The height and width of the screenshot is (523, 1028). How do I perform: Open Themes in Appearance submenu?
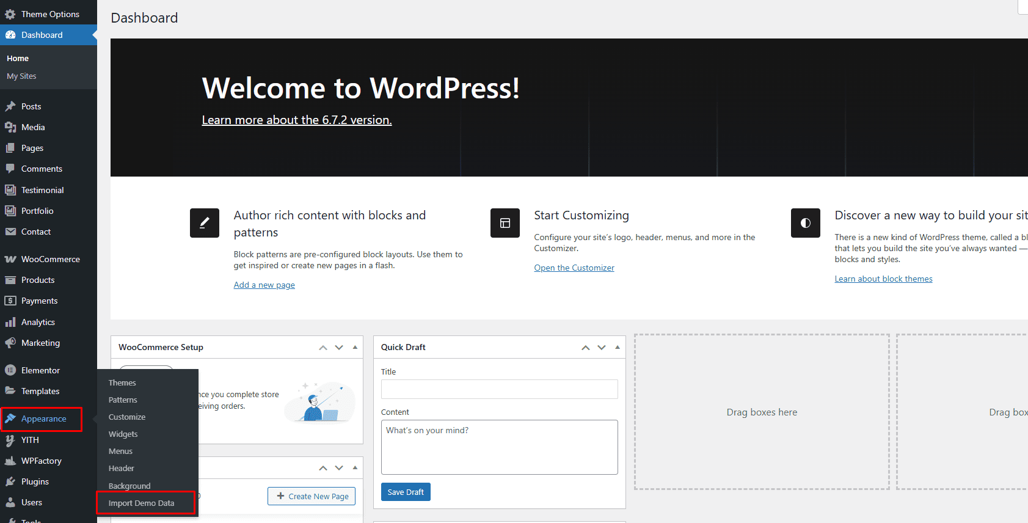click(x=122, y=383)
